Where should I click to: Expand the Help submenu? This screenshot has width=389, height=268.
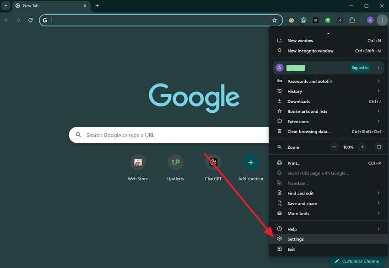[x=329, y=229]
